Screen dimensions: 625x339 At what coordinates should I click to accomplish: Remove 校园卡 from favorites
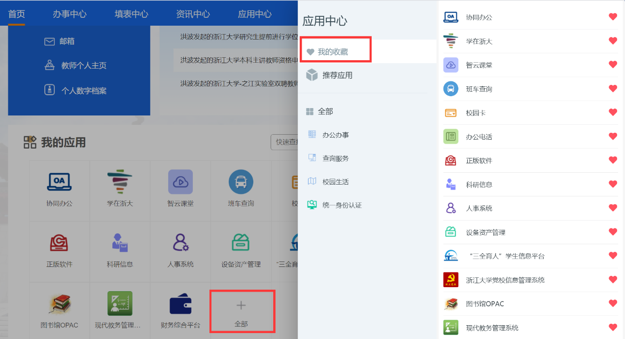pos(613,113)
